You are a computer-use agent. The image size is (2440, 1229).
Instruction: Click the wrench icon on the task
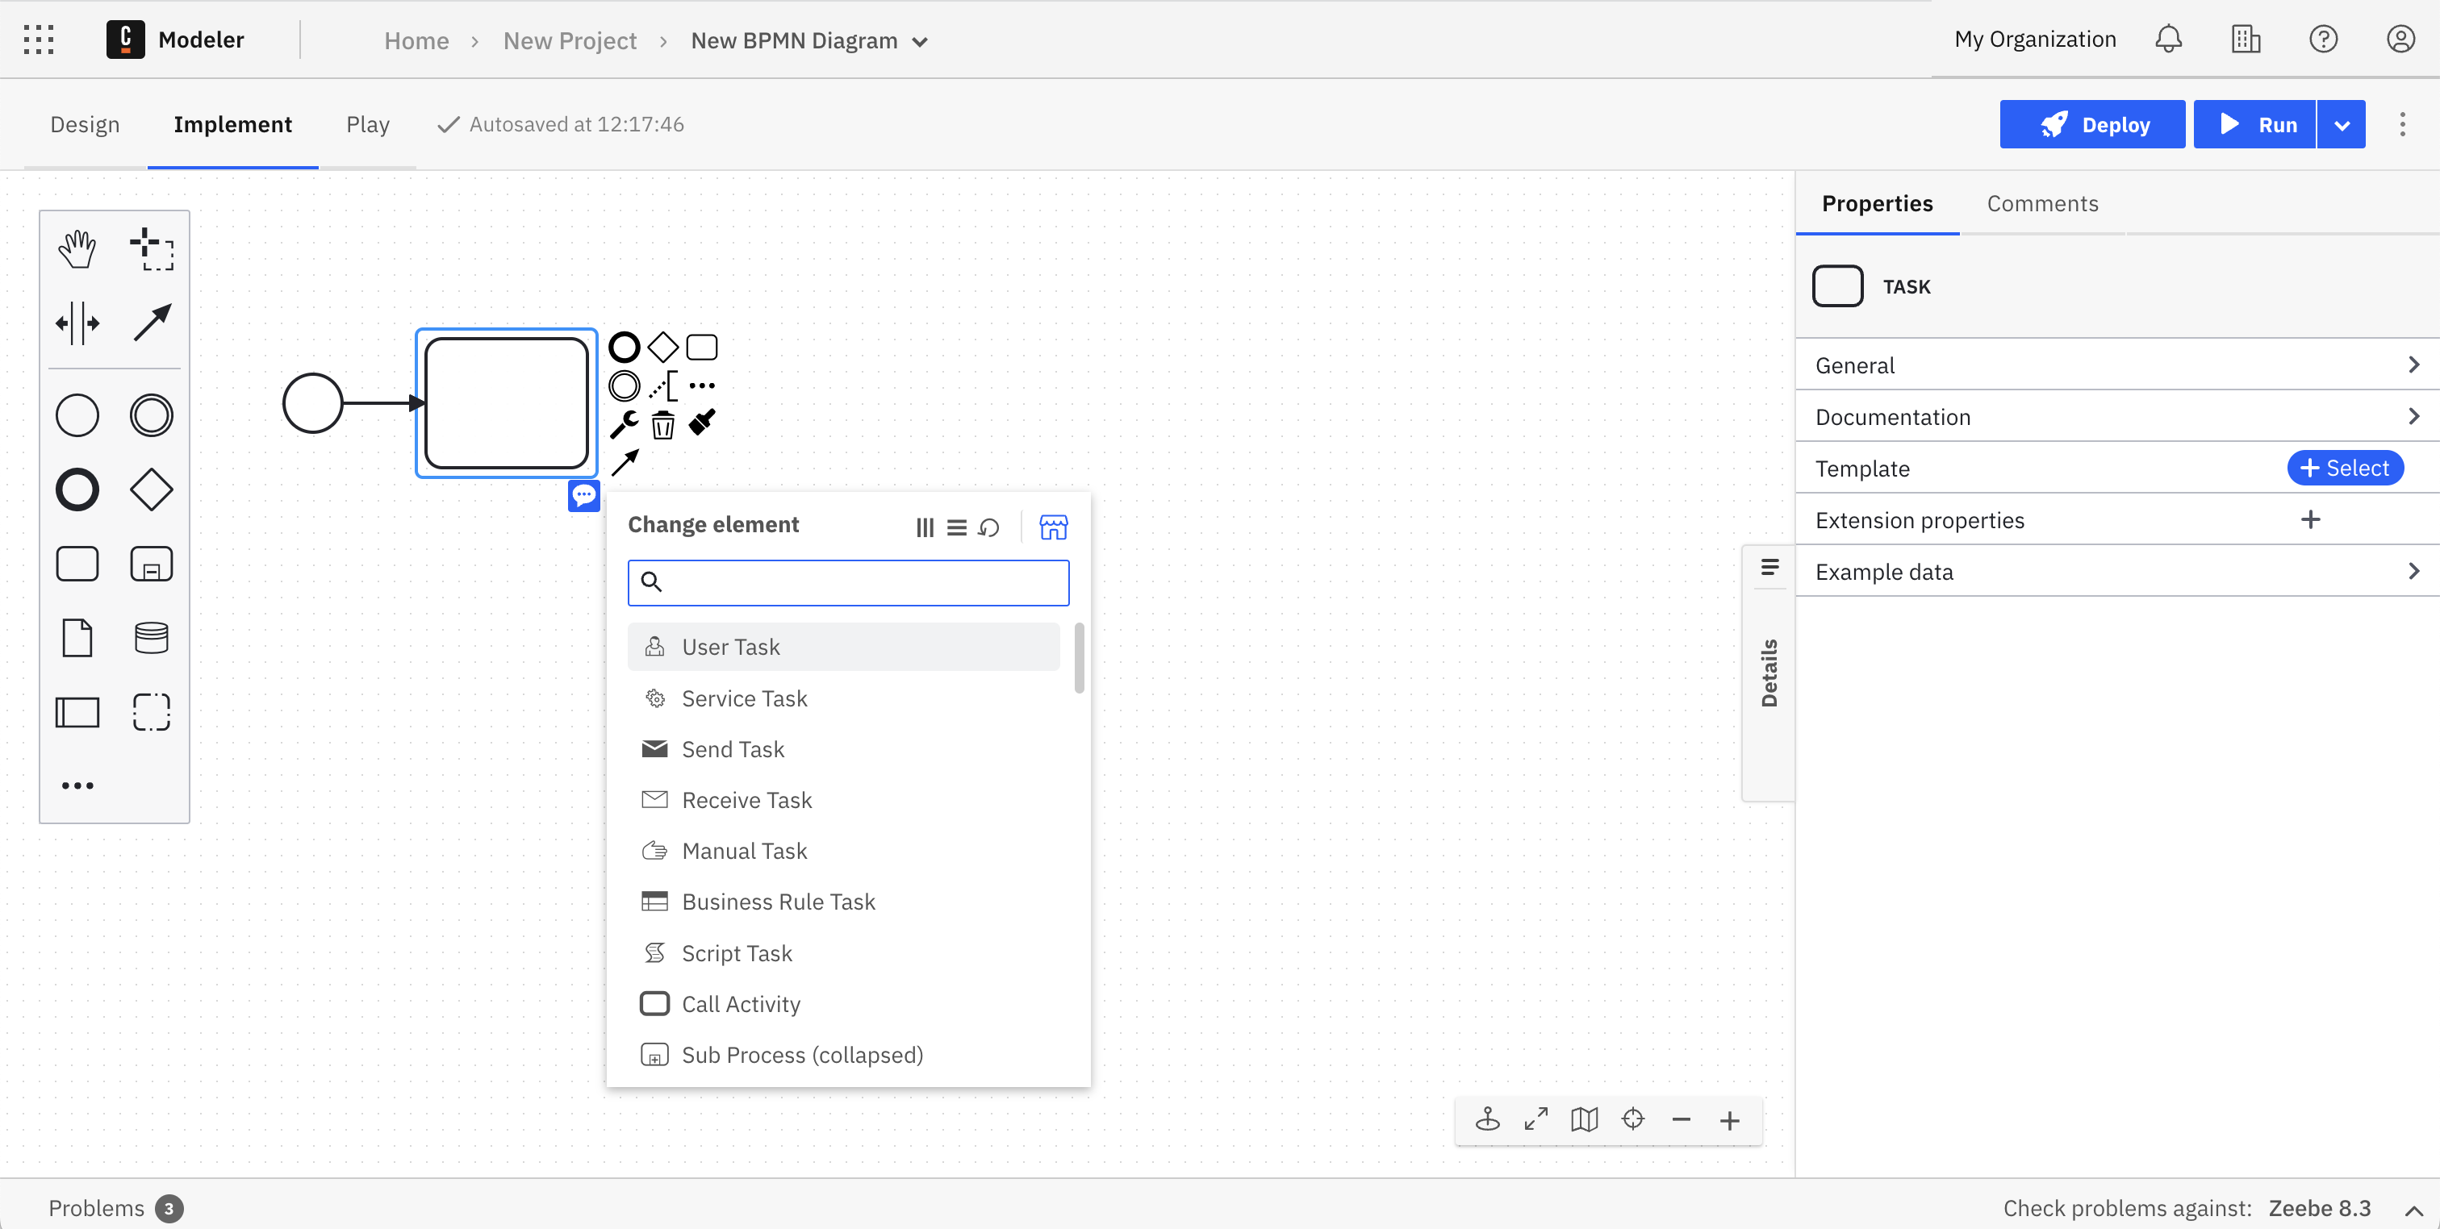(x=625, y=423)
